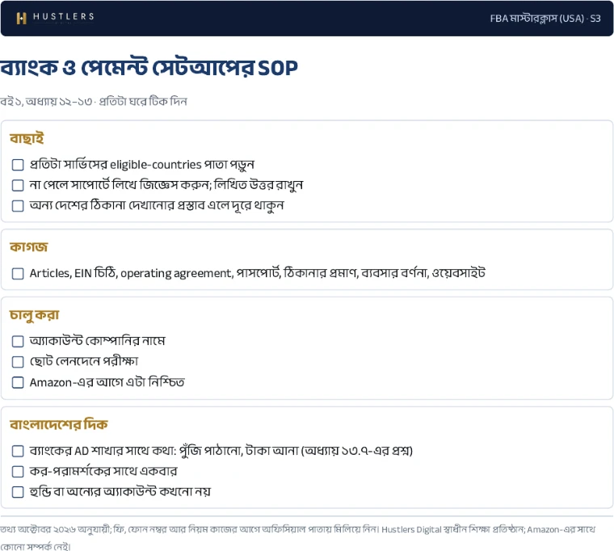Click the label 'Amazon-এর আগে এটা নিশ্চিত'
Viewport: 614px width, 551px height.
[x=107, y=382]
